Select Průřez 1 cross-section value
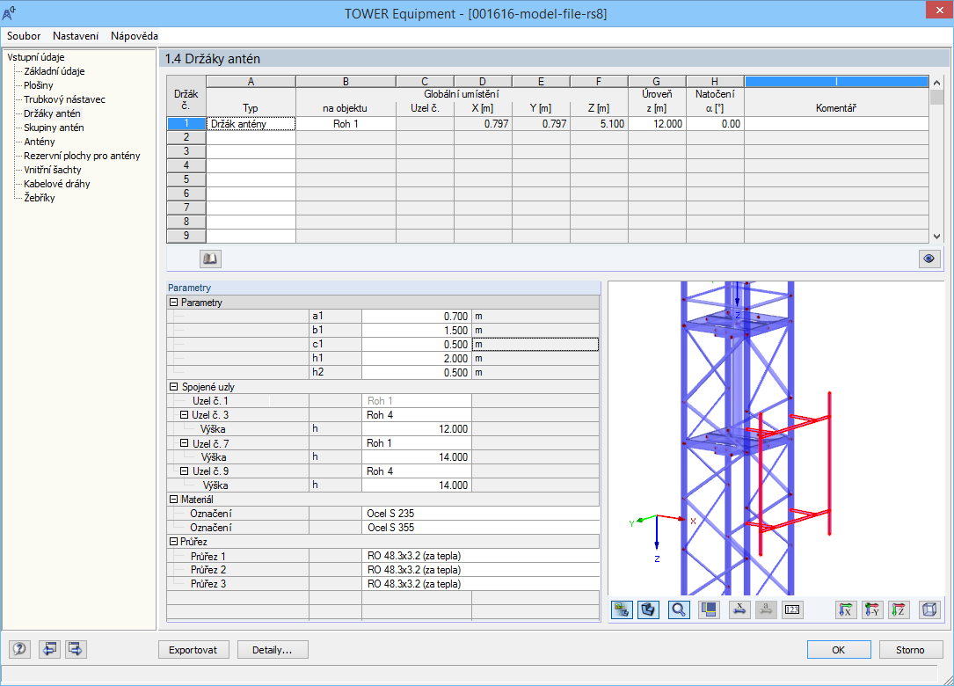 tap(480, 556)
